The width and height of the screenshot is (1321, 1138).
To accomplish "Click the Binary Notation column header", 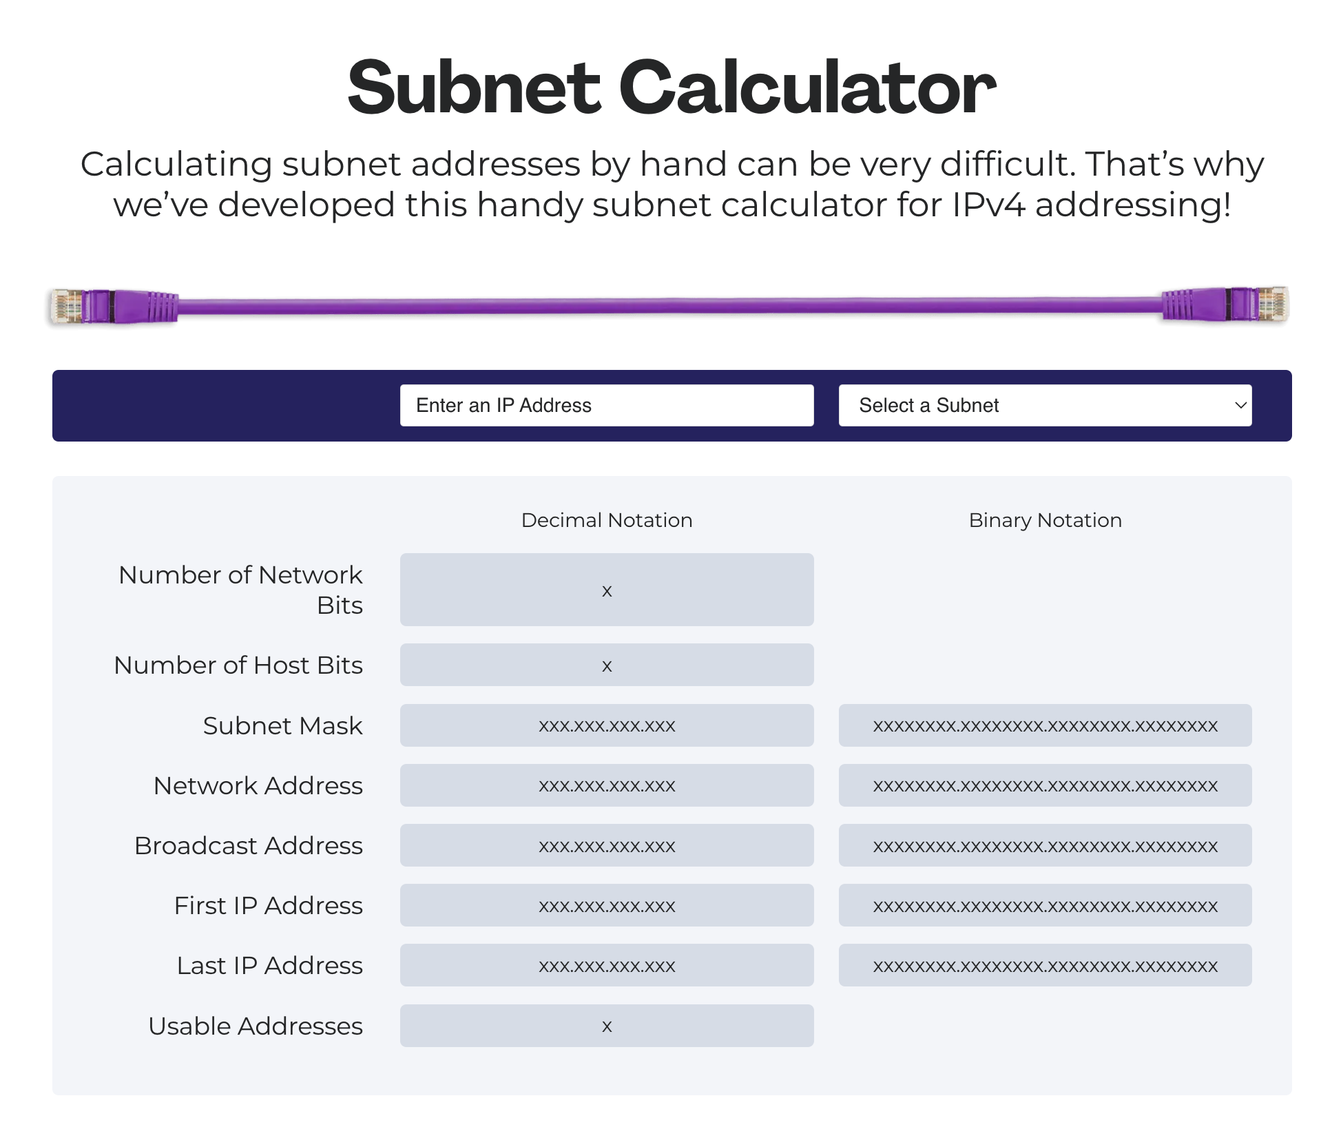I will (x=1044, y=520).
